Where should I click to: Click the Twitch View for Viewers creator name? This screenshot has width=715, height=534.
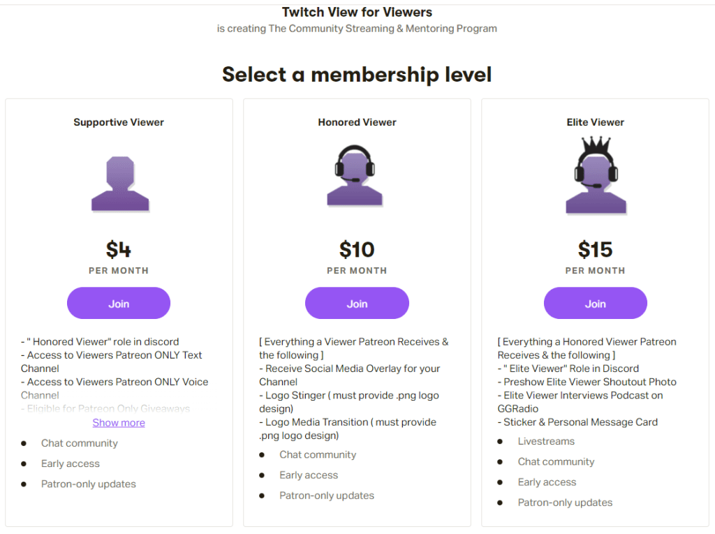pos(357,13)
